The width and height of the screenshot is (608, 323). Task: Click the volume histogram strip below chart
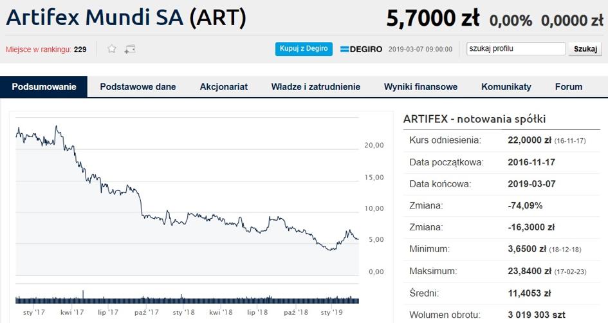point(187,299)
